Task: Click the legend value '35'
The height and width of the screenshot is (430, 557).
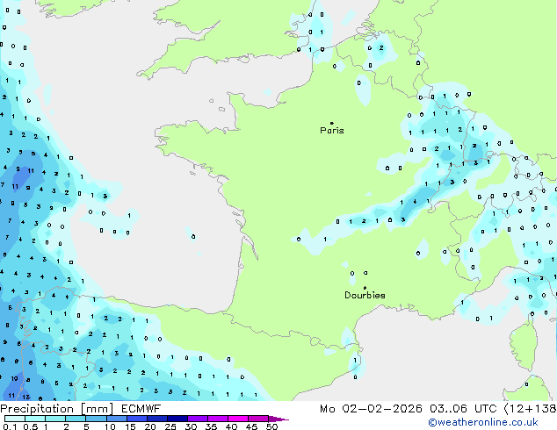Action: point(211,426)
